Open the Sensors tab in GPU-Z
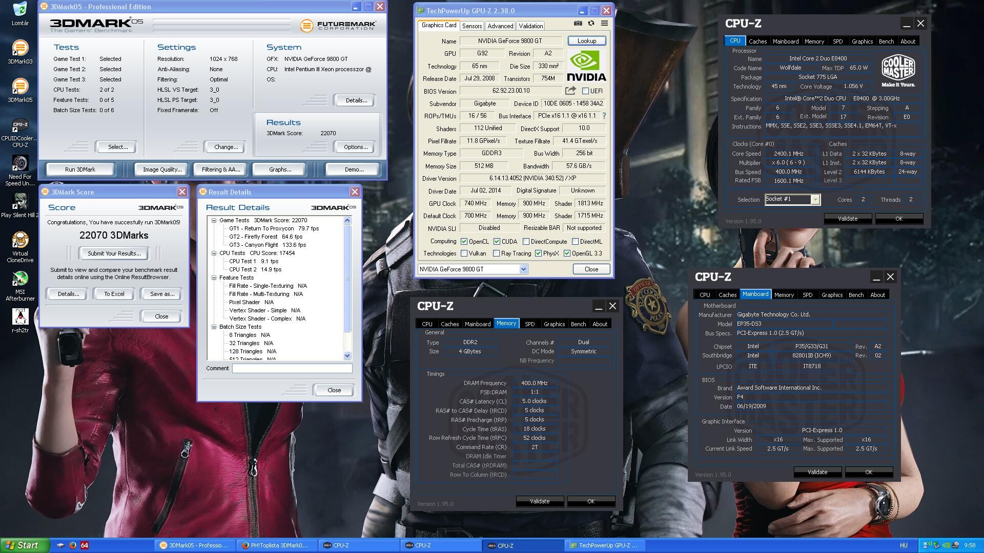Image resolution: width=984 pixels, height=553 pixels. [x=471, y=26]
